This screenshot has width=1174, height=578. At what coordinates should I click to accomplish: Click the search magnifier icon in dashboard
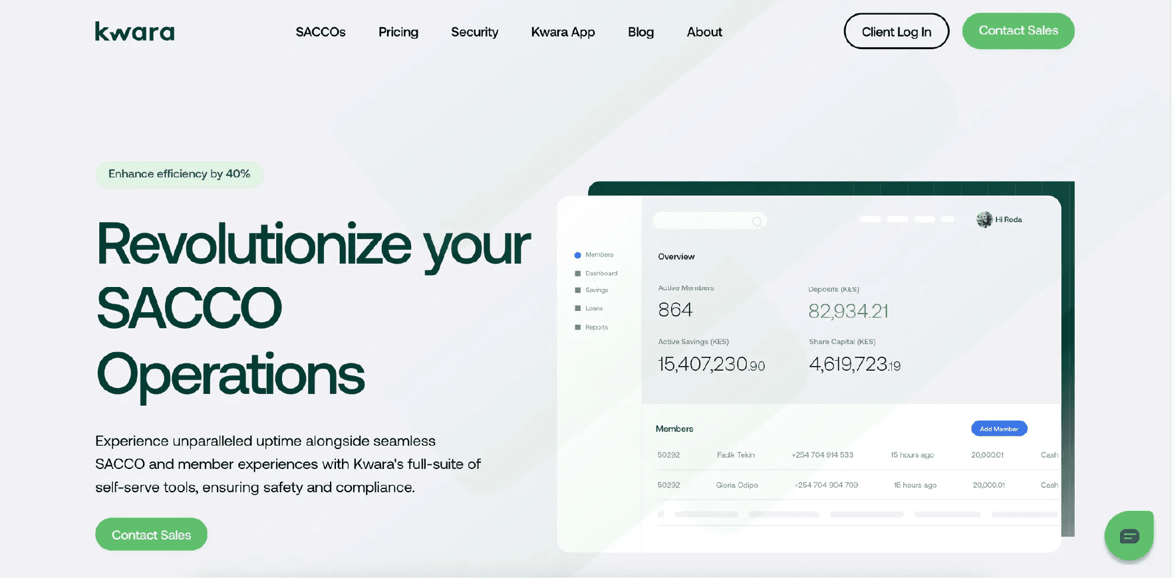(x=757, y=222)
